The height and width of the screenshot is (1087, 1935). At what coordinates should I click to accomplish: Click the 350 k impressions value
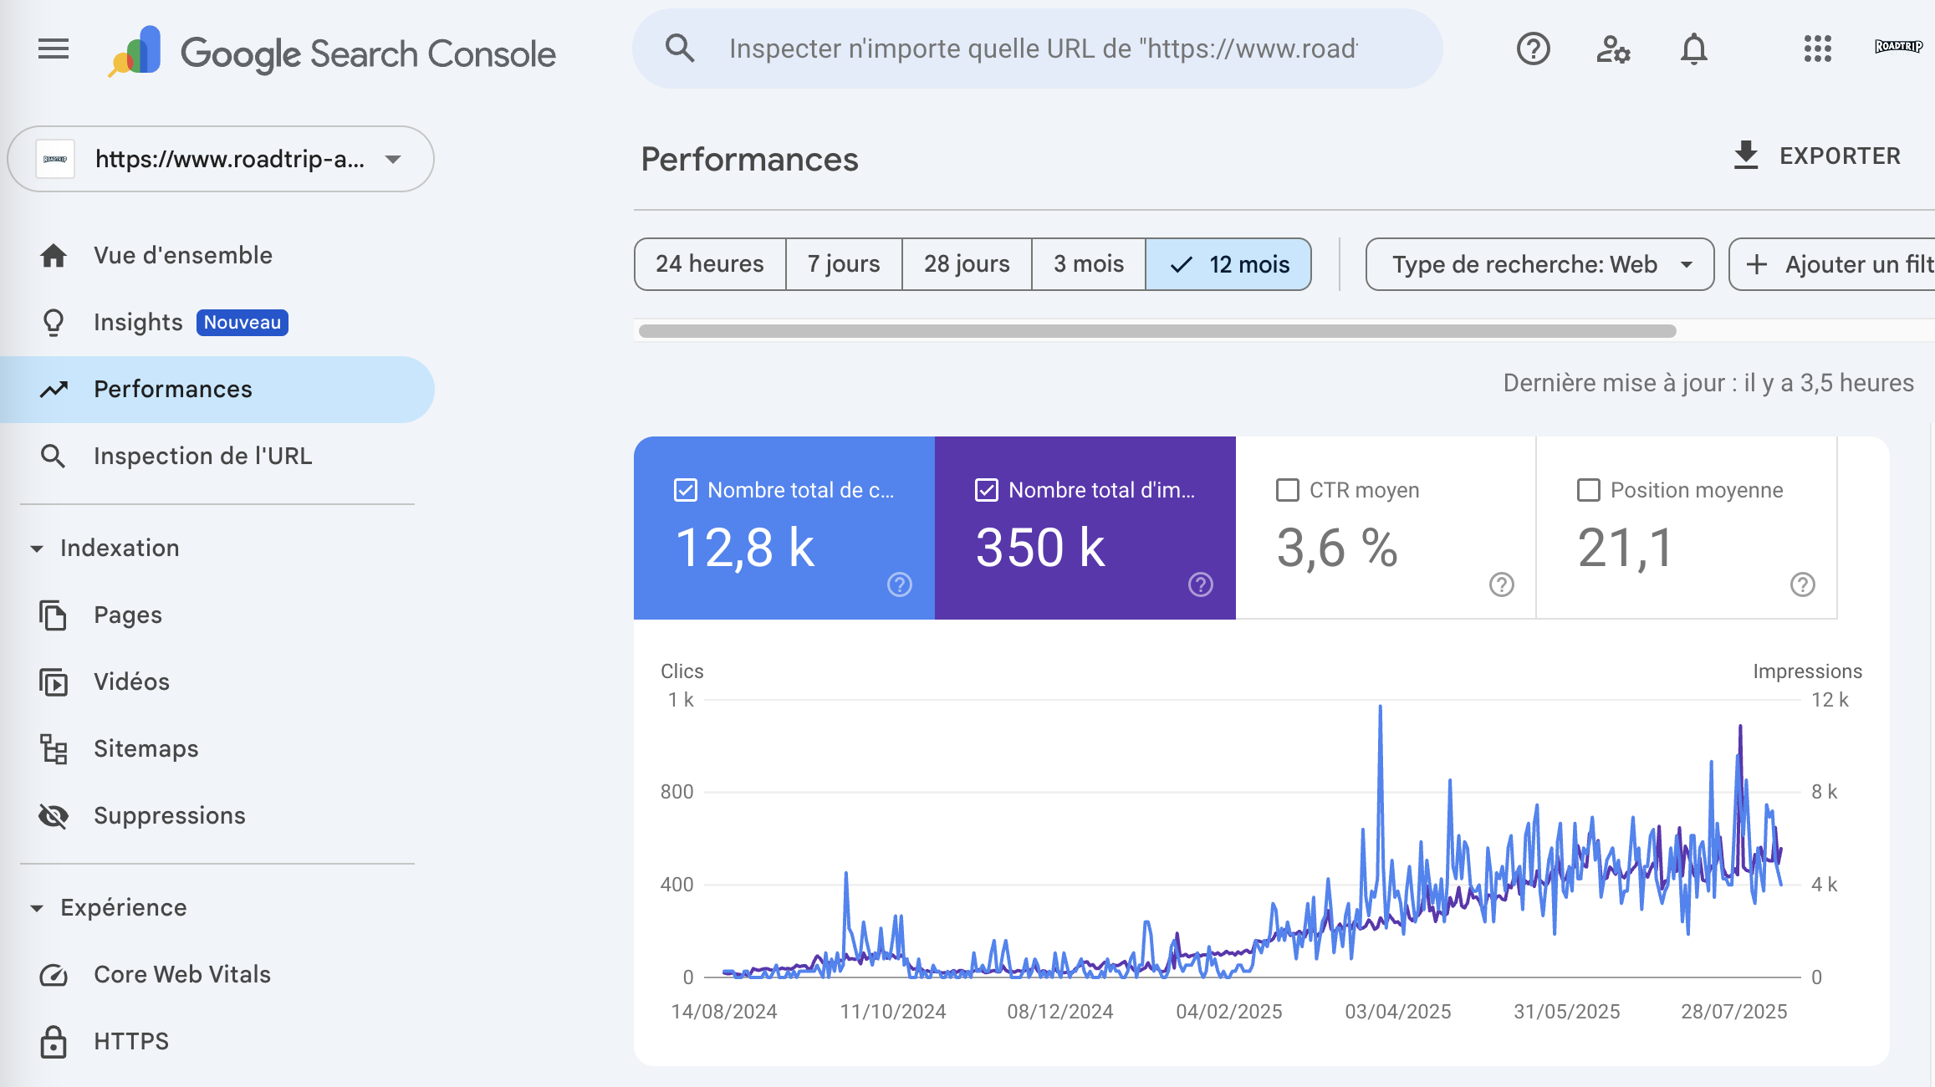[x=1040, y=549]
